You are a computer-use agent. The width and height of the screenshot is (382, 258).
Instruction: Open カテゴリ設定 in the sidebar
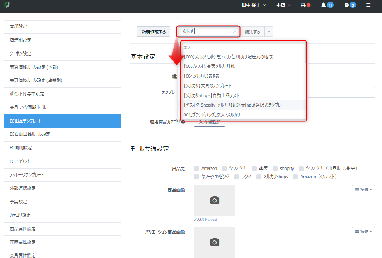click(63, 215)
